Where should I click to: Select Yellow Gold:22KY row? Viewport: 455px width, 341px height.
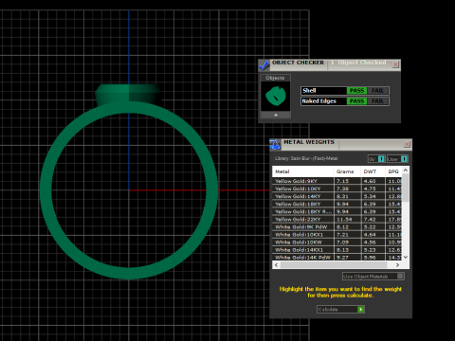337,219
